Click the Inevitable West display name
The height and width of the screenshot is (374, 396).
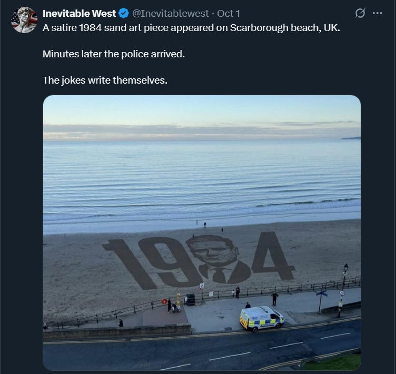(79, 13)
